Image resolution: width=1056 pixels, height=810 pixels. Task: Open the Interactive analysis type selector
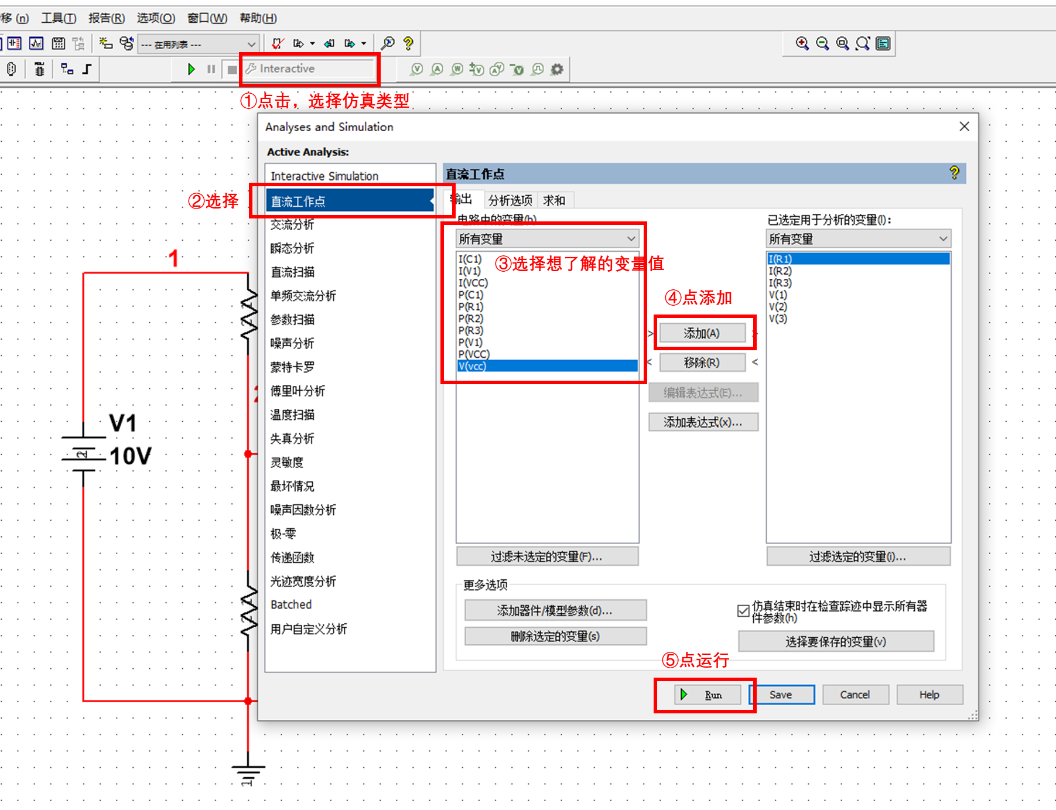pos(309,69)
